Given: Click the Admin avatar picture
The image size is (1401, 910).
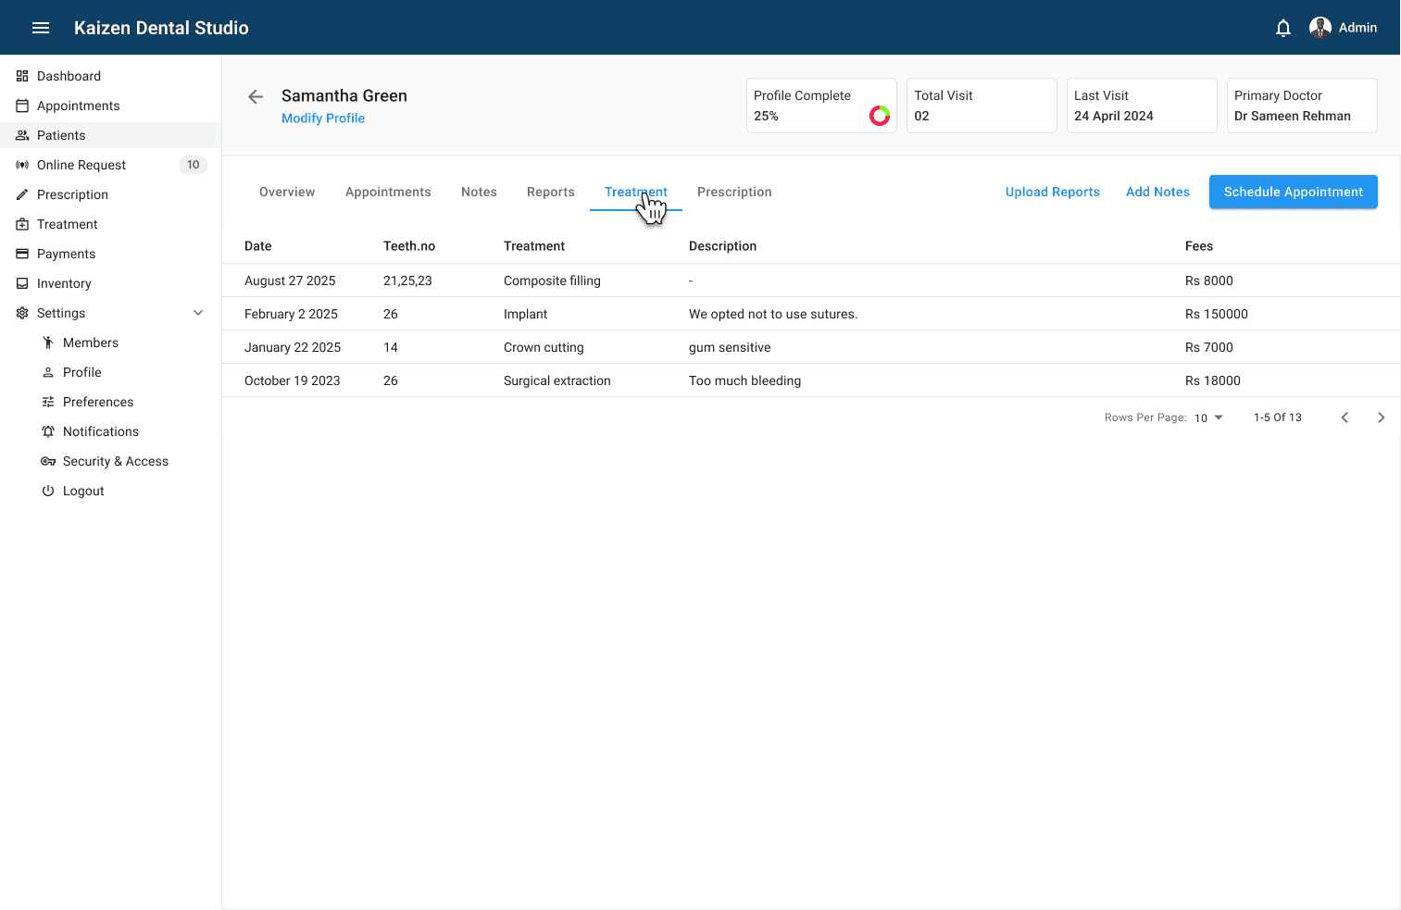Looking at the screenshot, I should point(1320,28).
